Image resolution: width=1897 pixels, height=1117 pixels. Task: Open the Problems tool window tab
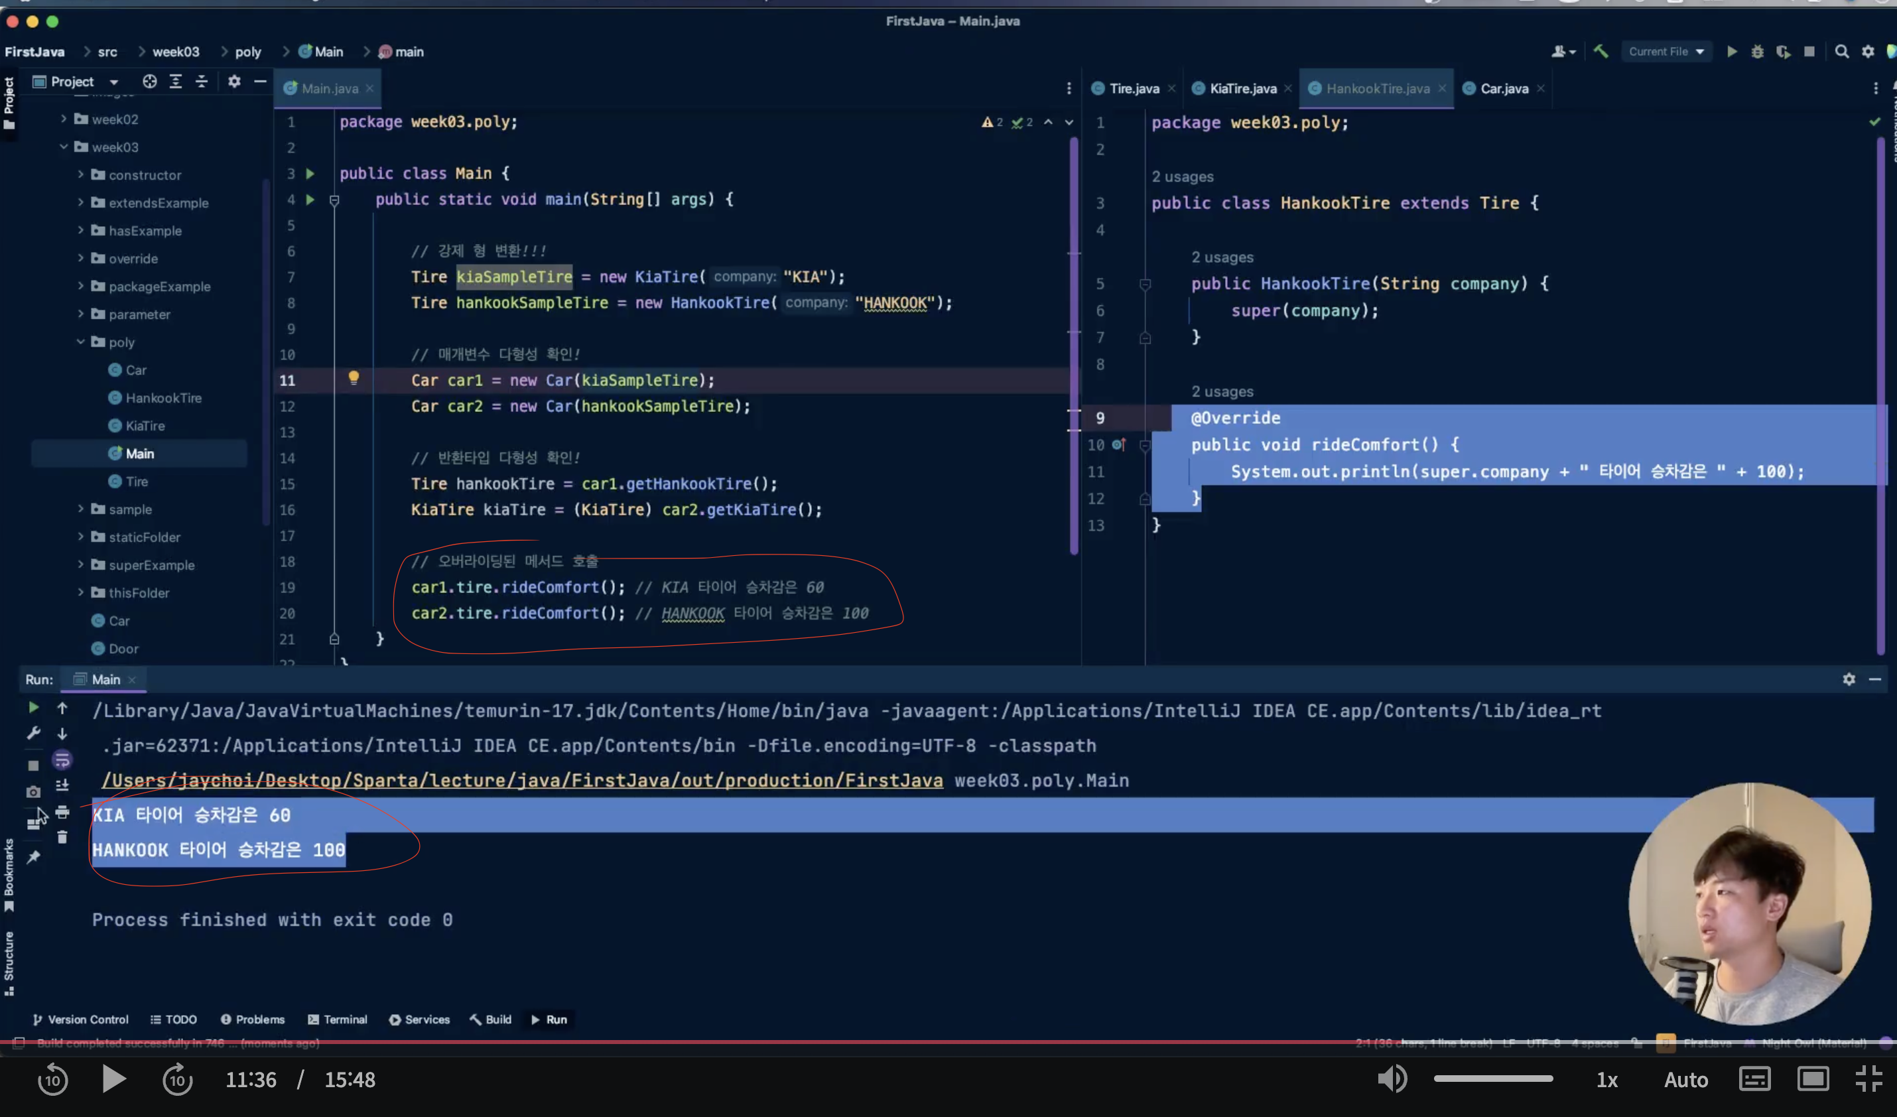coord(253,1019)
